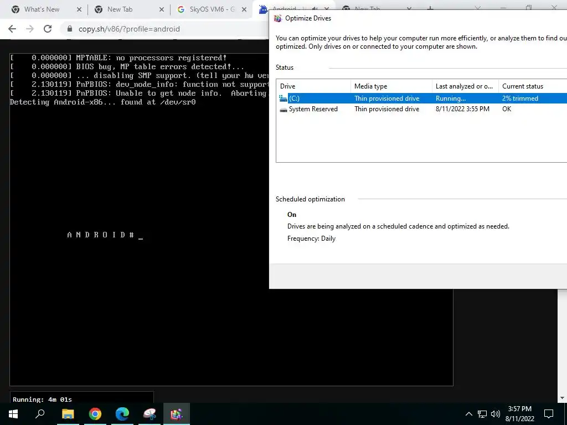Click the '2% trimmed' status cell

pos(520,99)
